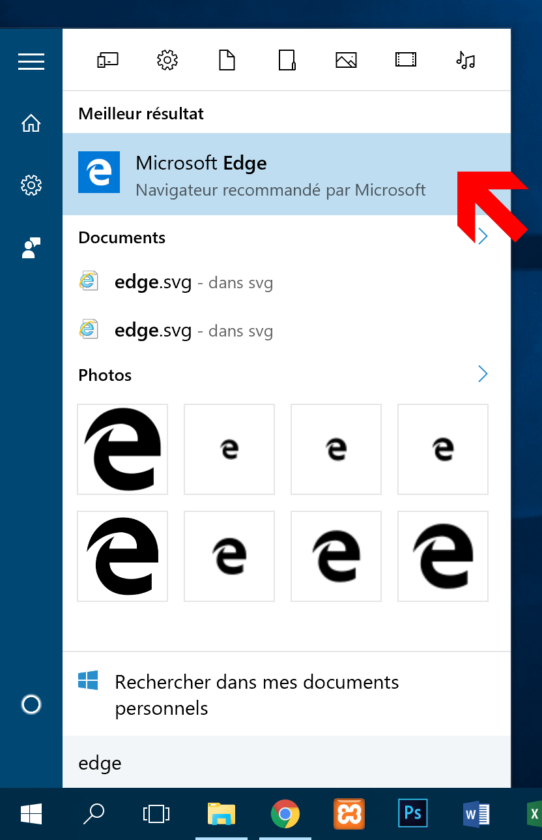The image size is (542, 840).
Task: Open XAMPP from the taskbar
Action: click(349, 814)
